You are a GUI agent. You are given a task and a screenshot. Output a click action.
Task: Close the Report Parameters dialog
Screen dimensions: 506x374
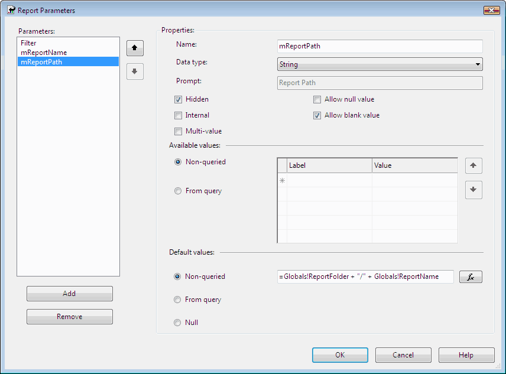(x=491, y=11)
